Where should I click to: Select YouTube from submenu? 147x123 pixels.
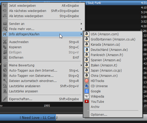pos(113,101)
